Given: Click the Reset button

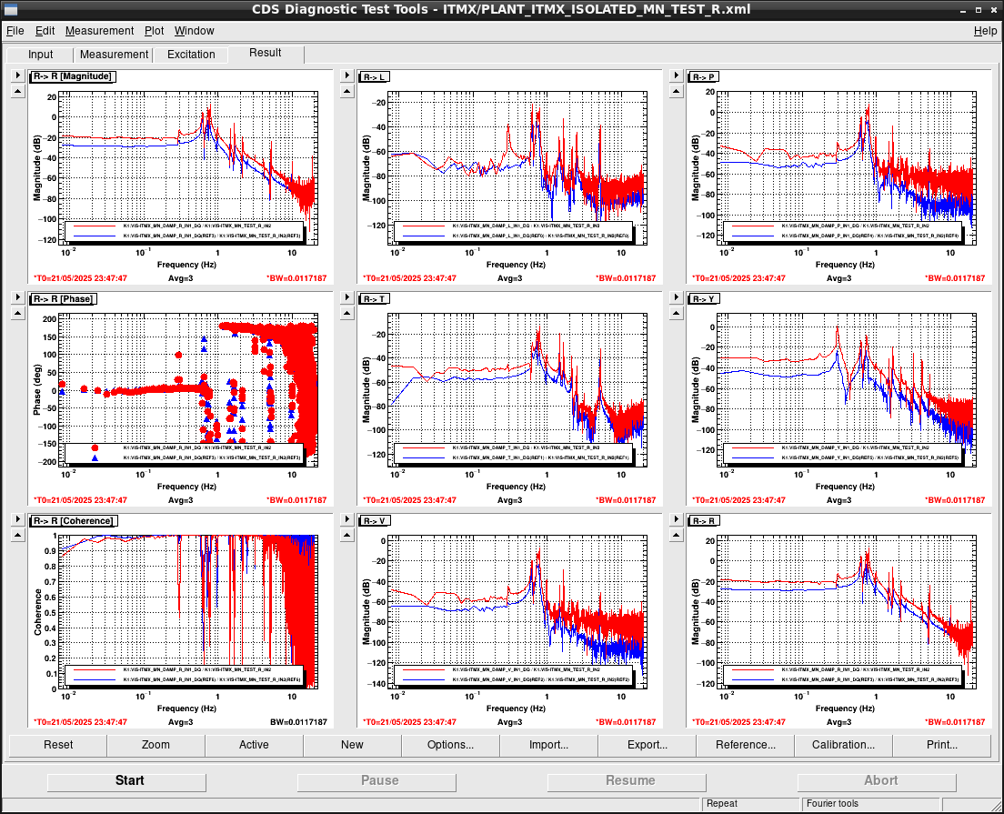Looking at the screenshot, I should [58, 745].
